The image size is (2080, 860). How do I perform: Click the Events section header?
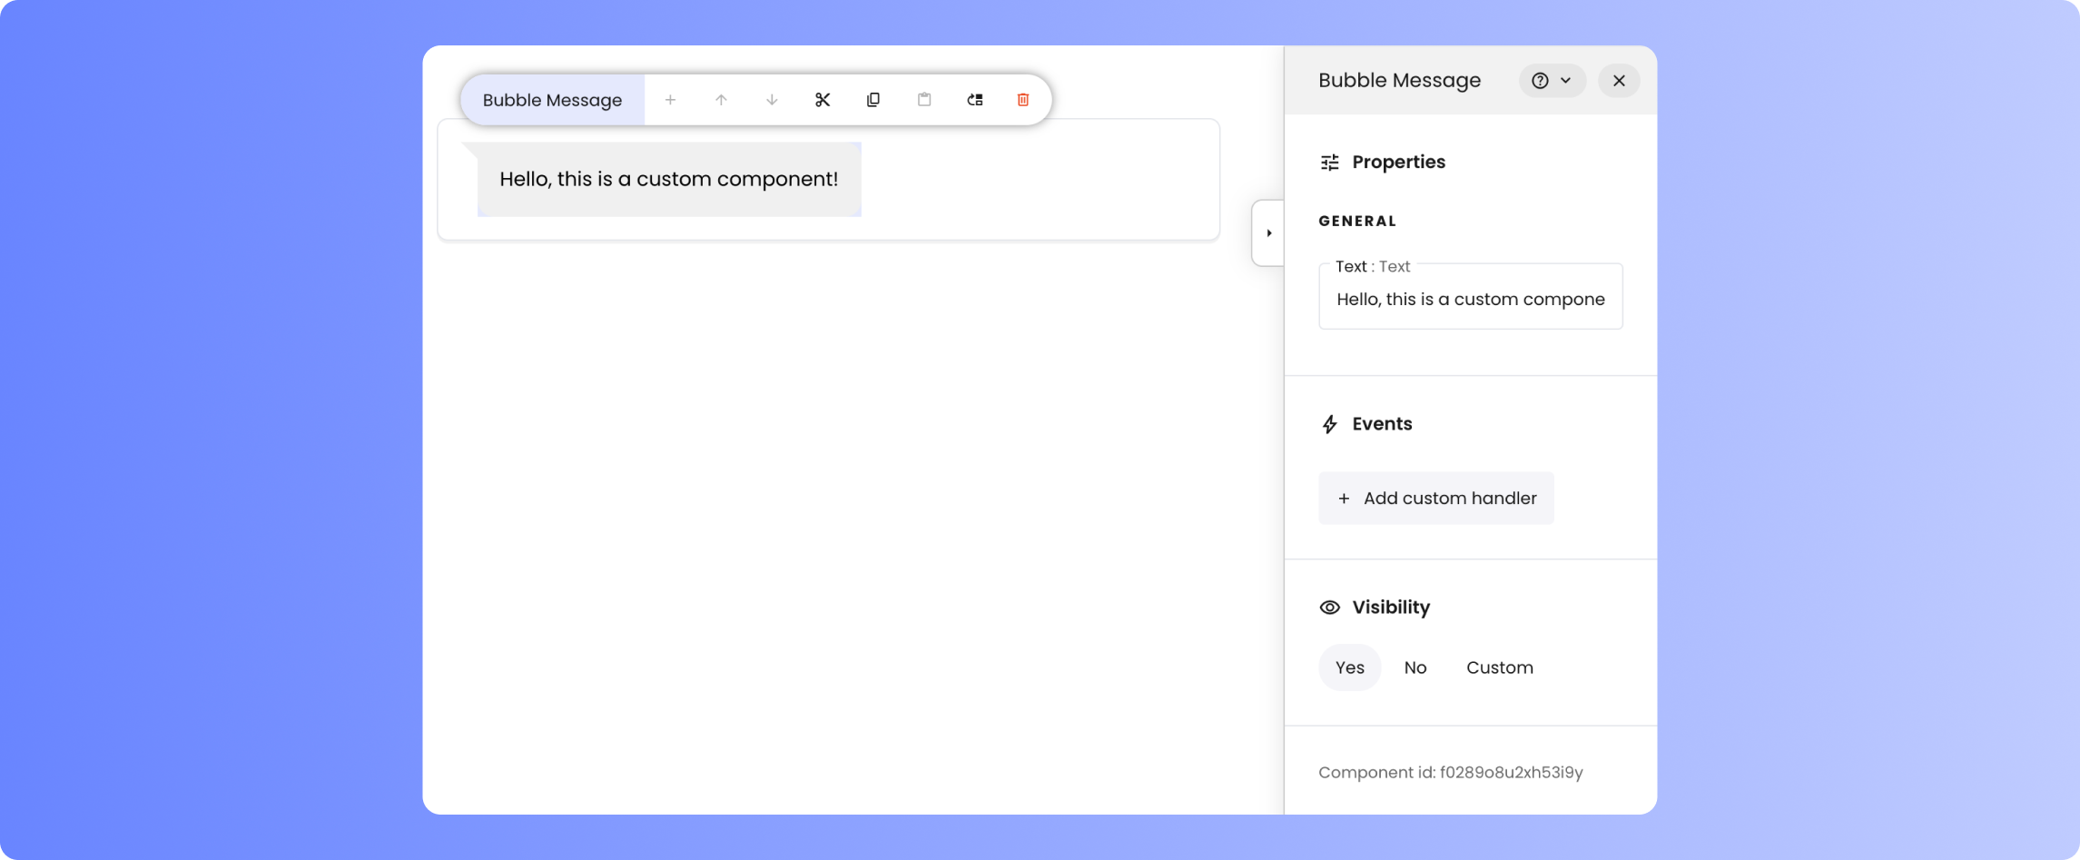1366,424
